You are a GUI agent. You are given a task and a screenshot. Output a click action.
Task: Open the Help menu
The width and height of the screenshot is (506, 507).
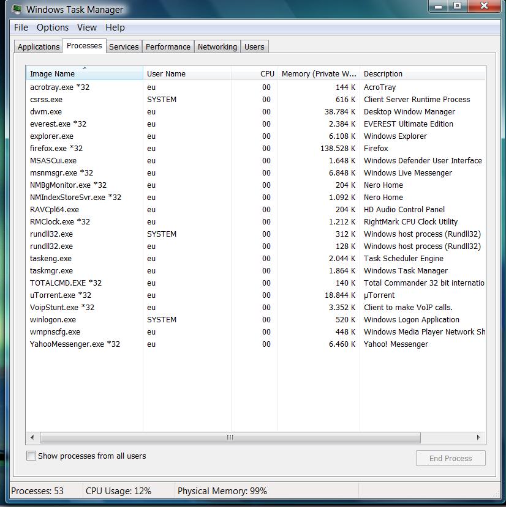tap(115, 28)
